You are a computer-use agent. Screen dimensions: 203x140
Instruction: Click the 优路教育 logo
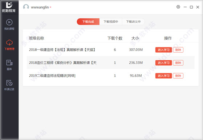click(x=9, y=7)
